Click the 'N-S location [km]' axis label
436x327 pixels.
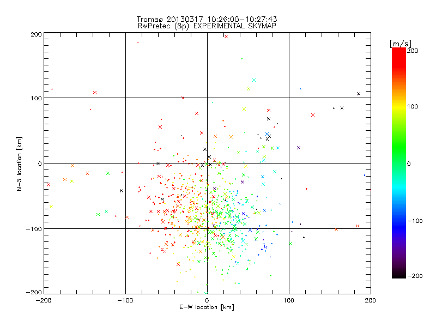[19, 163]
